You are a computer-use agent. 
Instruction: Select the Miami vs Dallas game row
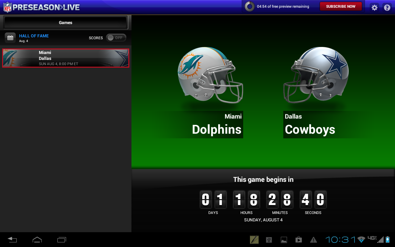[x=66, y=58]
